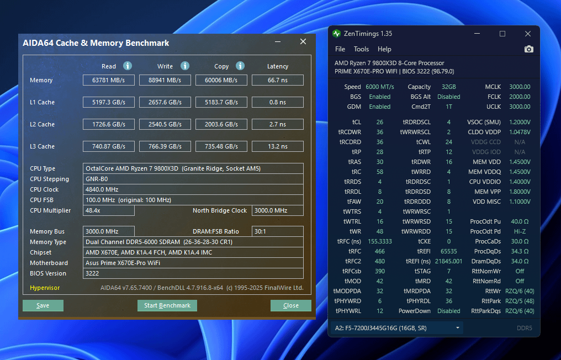The width and height of the screenshot is (561, 360).
Task: Open the Help menu in ZenTimings
Action: [x=384, y=49]
